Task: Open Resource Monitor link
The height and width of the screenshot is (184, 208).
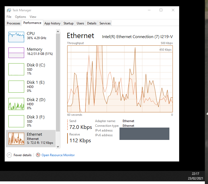Action: 58,155
